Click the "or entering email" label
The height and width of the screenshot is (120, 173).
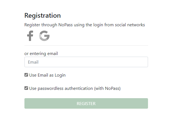coord(41,53)
